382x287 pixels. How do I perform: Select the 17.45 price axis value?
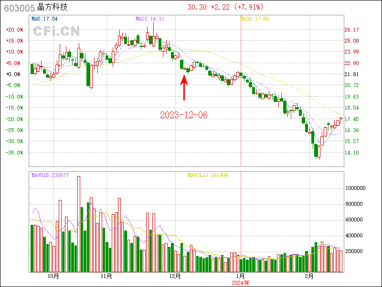(x=351, y=119)
